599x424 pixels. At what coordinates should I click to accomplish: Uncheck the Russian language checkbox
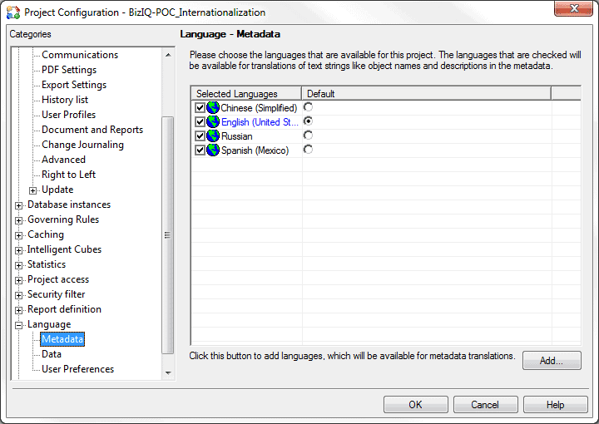(x=200, y=136)
